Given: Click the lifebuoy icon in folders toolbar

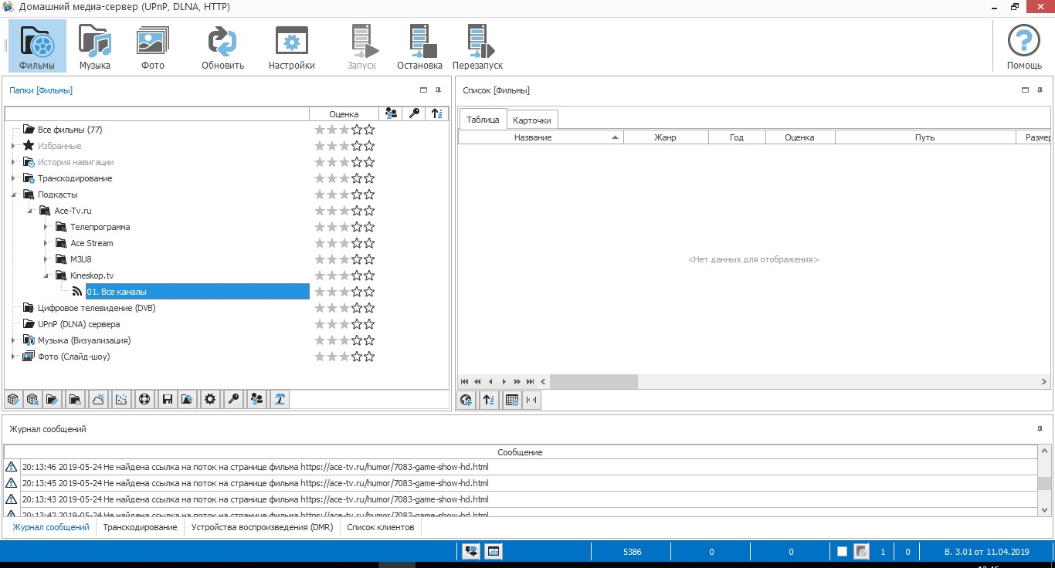Looking at the screenshot, I should tap(143, 400).
